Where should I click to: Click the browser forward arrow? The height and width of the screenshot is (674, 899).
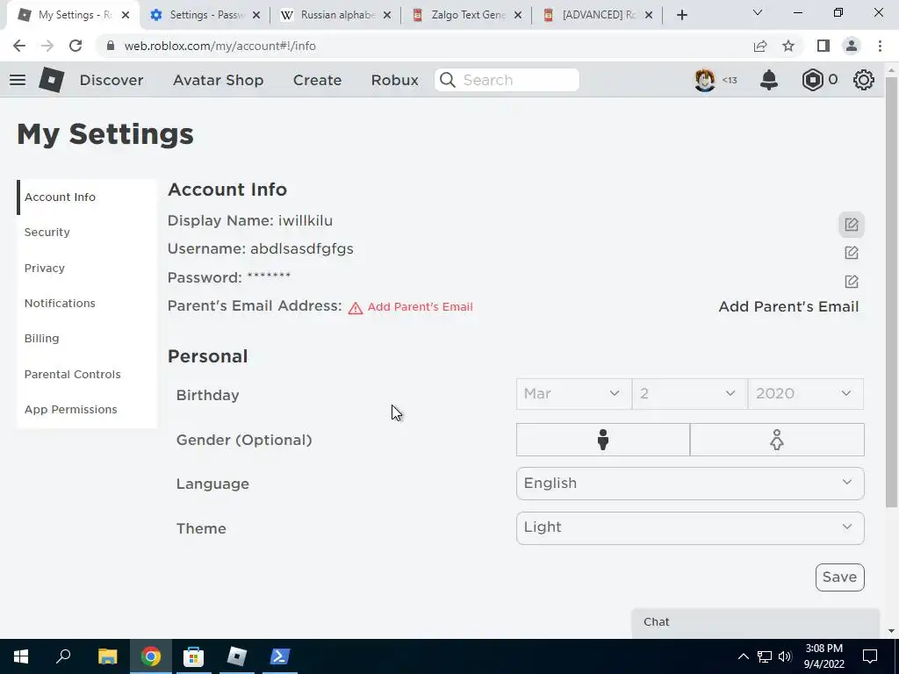point(47,46)
